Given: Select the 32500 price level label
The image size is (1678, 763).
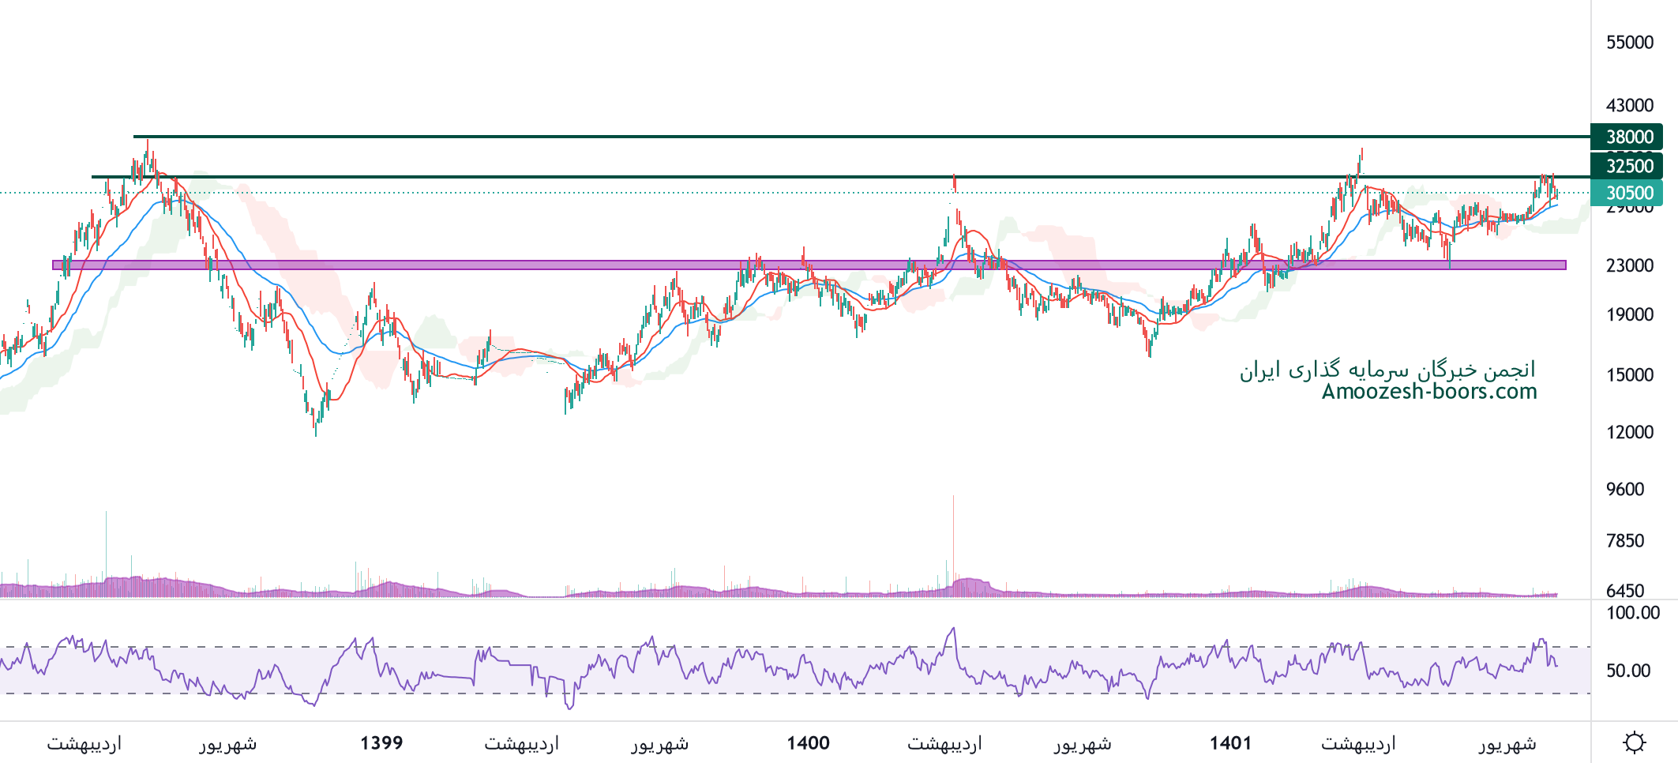Looking at the screenshot, I should pos(1629,166).
